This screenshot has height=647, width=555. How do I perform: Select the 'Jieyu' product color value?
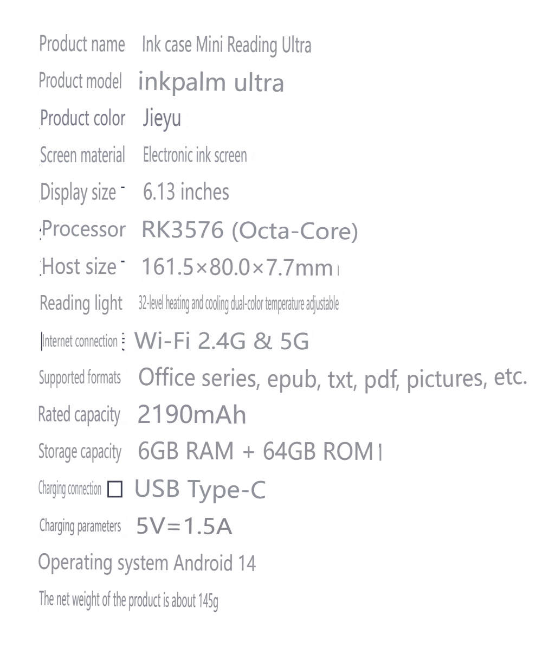(x=162, y=118)
